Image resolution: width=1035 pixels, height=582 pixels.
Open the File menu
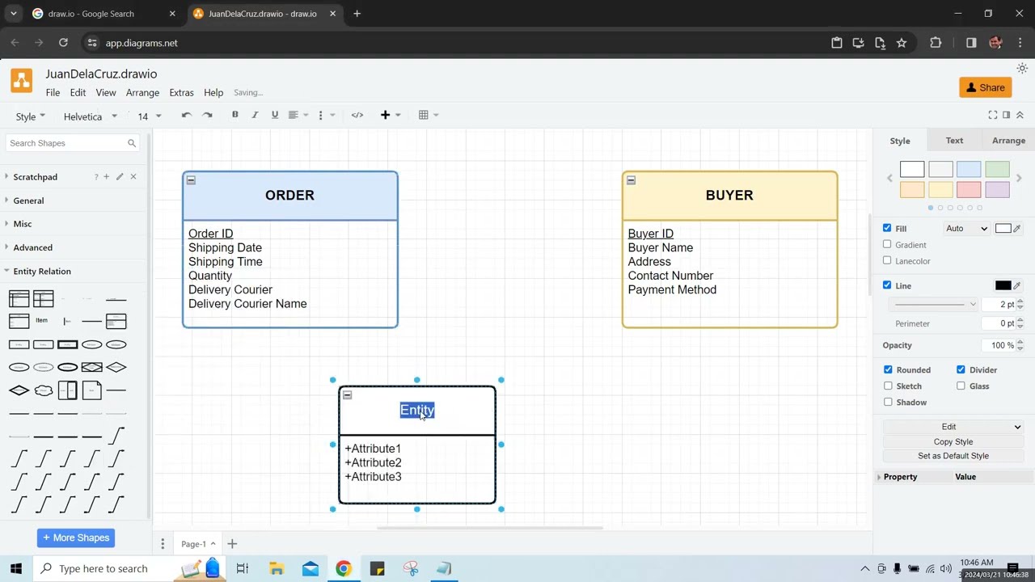coord(53,93)
